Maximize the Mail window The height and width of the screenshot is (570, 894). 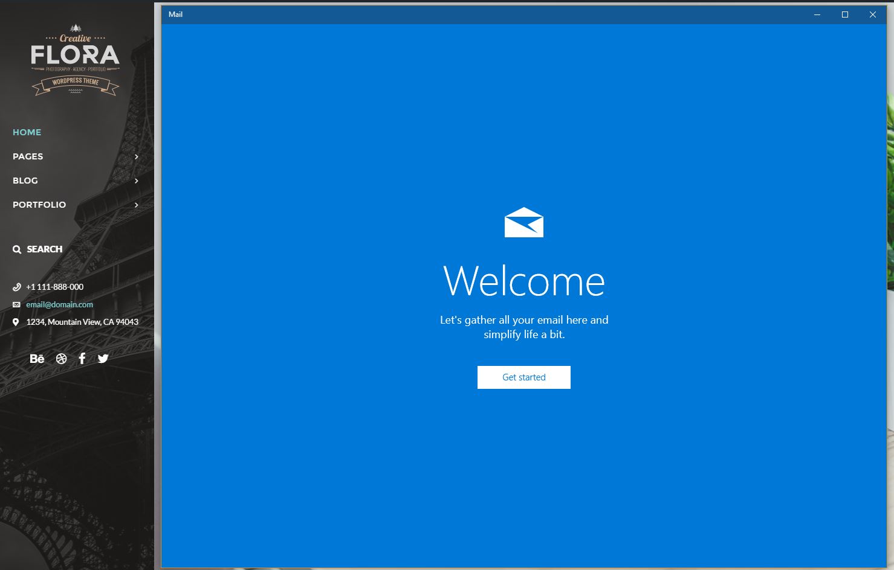845,14
